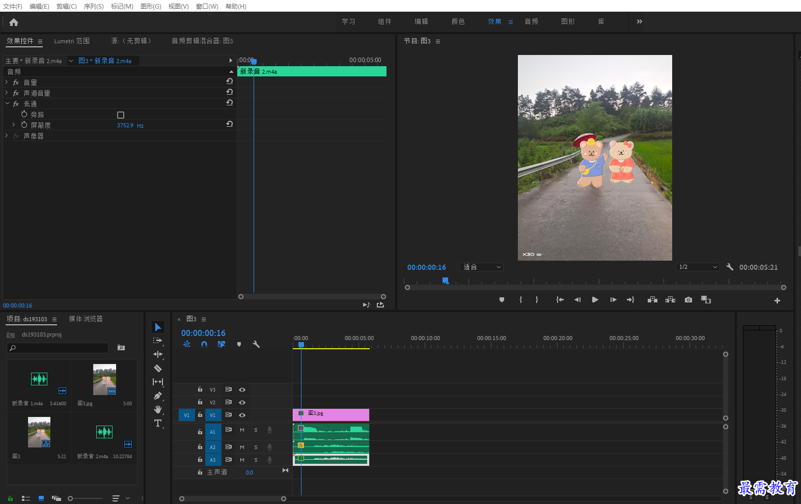The image size is (801, 504).
Task: Switch to the 颜色 workspace
Action: point(458,21)
